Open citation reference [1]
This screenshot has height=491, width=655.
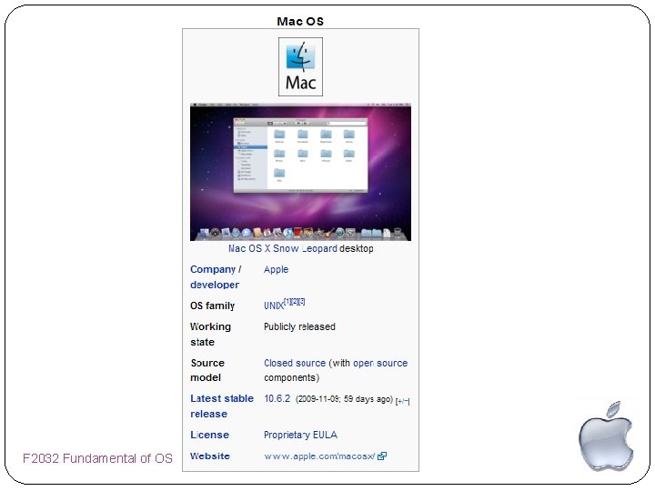pos(287,302)
